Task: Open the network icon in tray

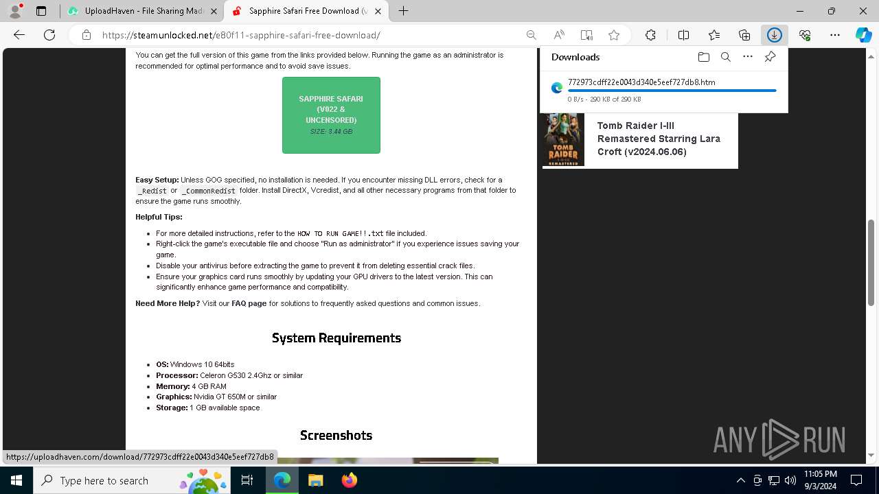Action: coord(774,480)
